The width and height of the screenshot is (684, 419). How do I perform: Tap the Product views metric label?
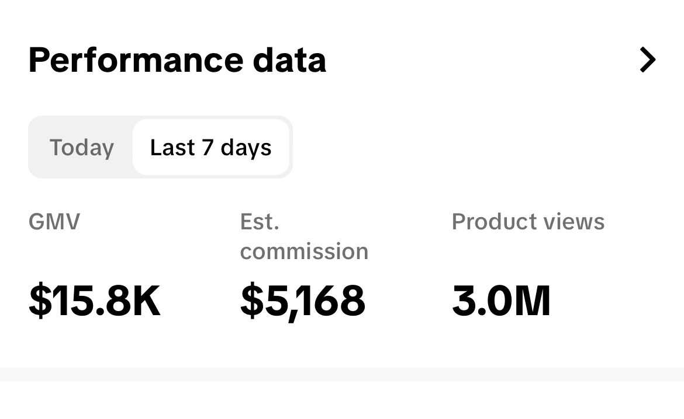[x=528, y=222]
